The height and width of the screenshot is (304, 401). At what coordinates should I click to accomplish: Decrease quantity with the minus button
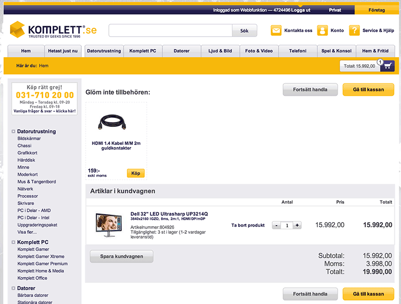[x=276, y=225]
